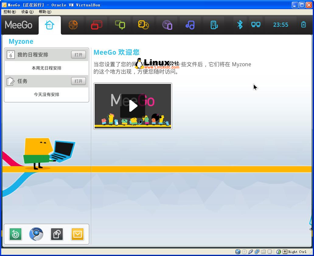314x256 pixels.
Task: Open the devices panel phone icon
Action: click(214, 25)
